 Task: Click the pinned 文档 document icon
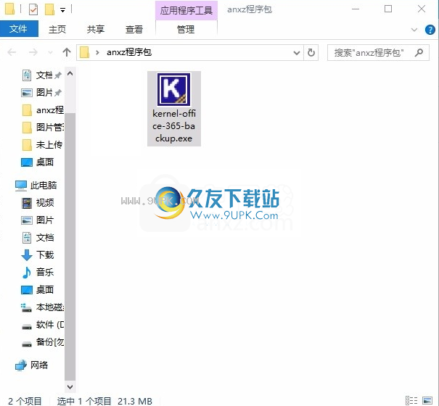[27, 75]
